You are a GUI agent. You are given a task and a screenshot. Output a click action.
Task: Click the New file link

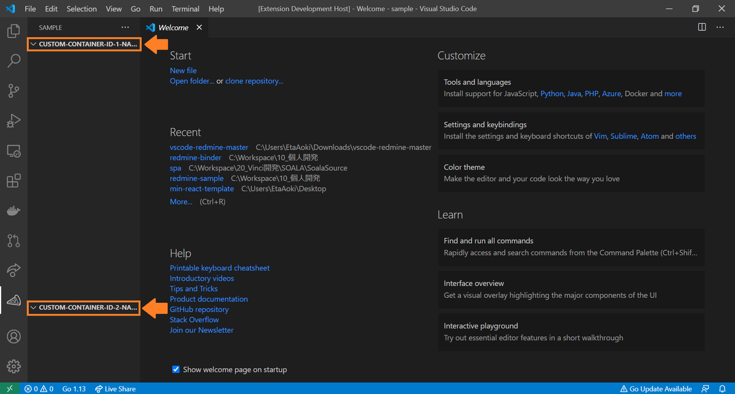183,70
